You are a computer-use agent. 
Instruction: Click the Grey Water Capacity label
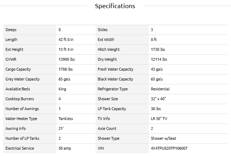point(22,79)
